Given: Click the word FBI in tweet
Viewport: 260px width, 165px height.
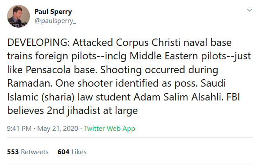Looking at the screenshot, I should (233, 97).
